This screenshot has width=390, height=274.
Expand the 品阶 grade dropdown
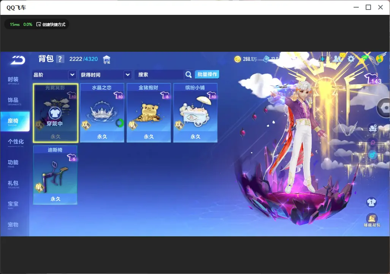click(54, 75)
